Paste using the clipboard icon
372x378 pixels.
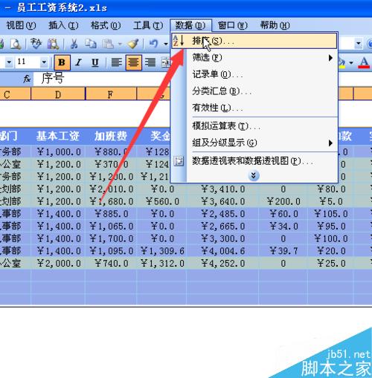[x=108, y=44]
